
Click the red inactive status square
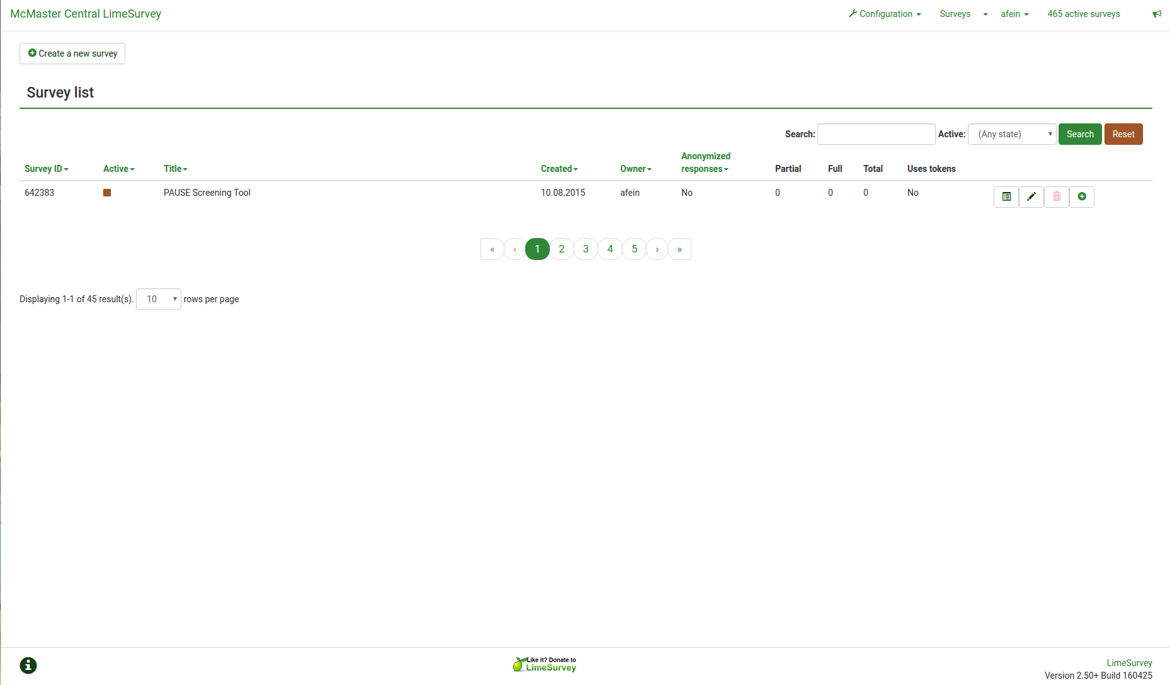point(107,193)
